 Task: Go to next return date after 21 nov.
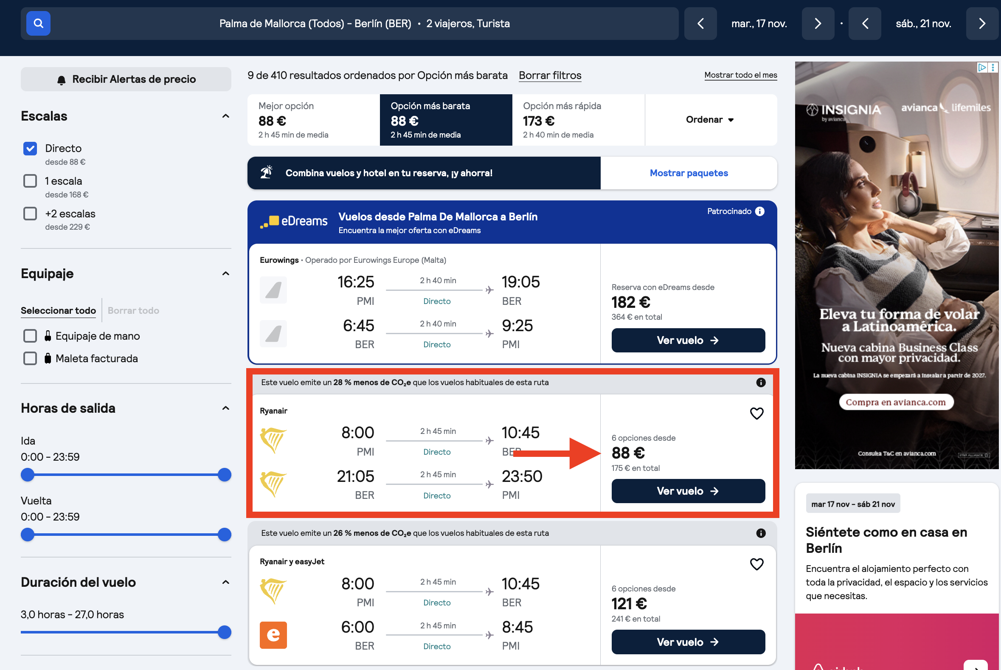point(982,23)
